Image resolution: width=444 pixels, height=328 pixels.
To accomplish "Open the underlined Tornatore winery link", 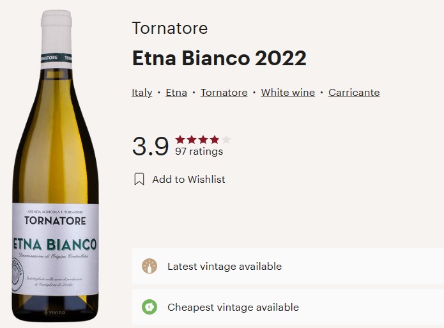I will coord(224,93).
